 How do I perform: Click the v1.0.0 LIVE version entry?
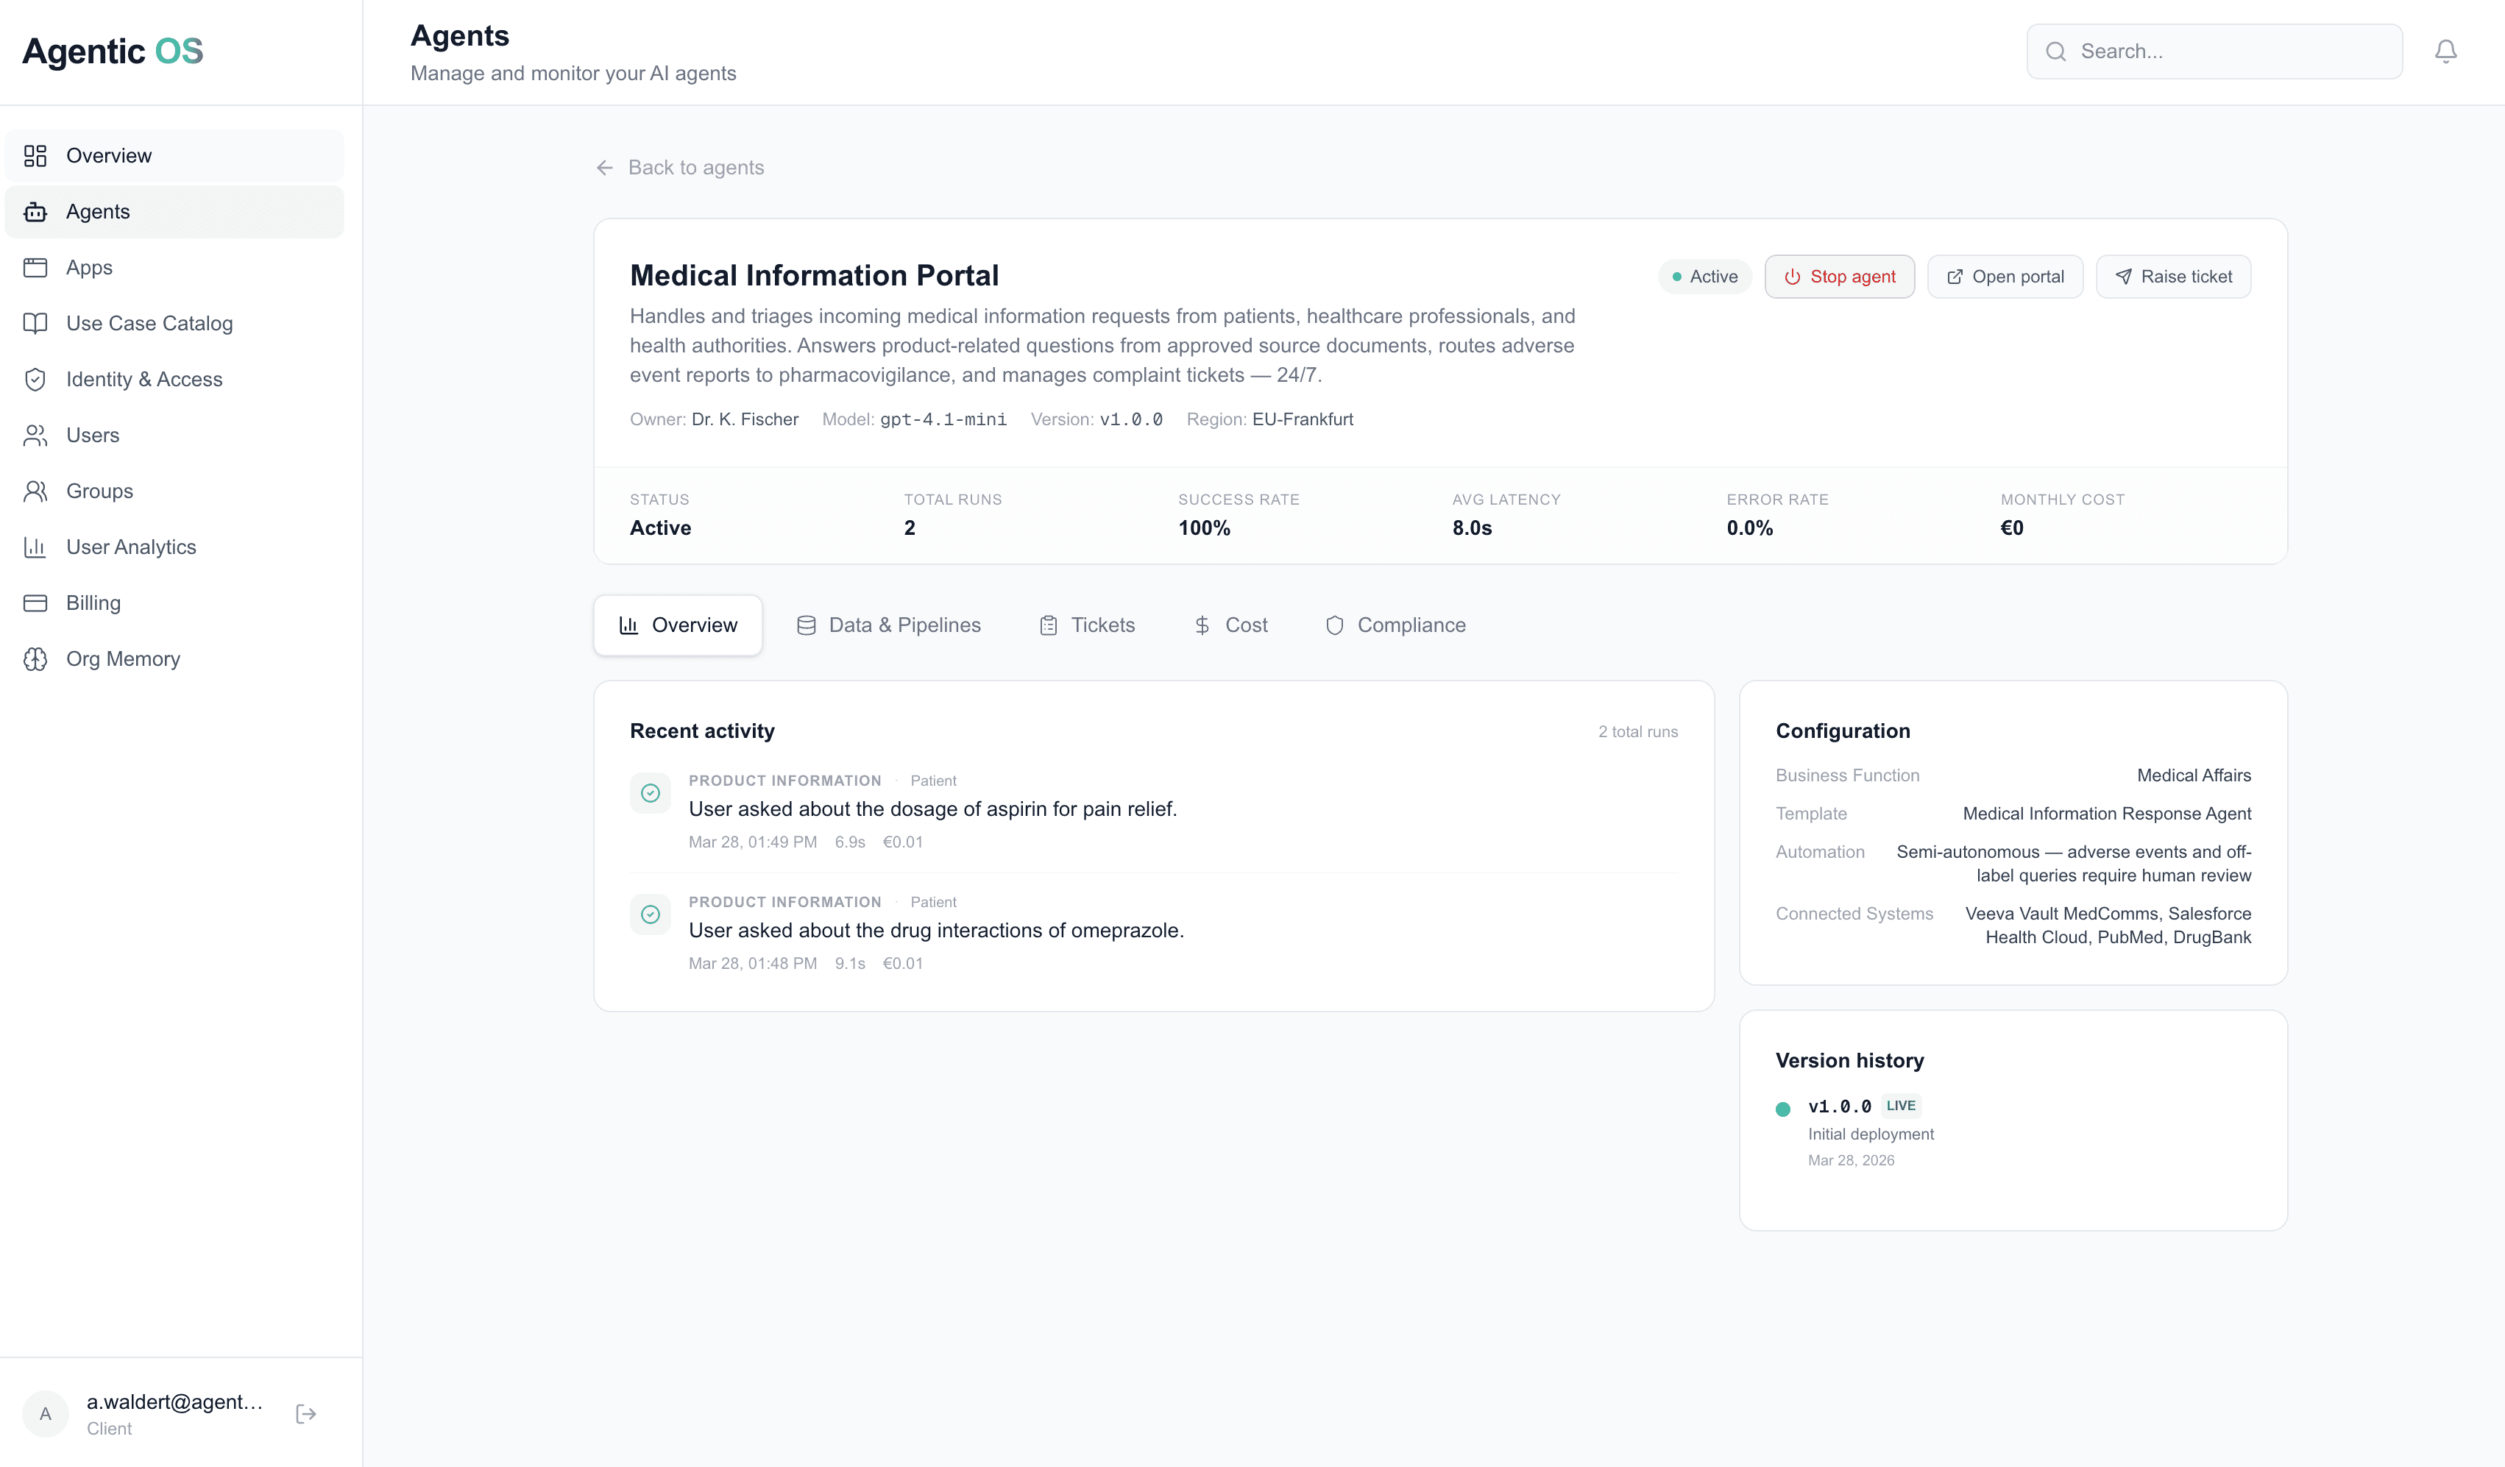click(1839, 1107)
